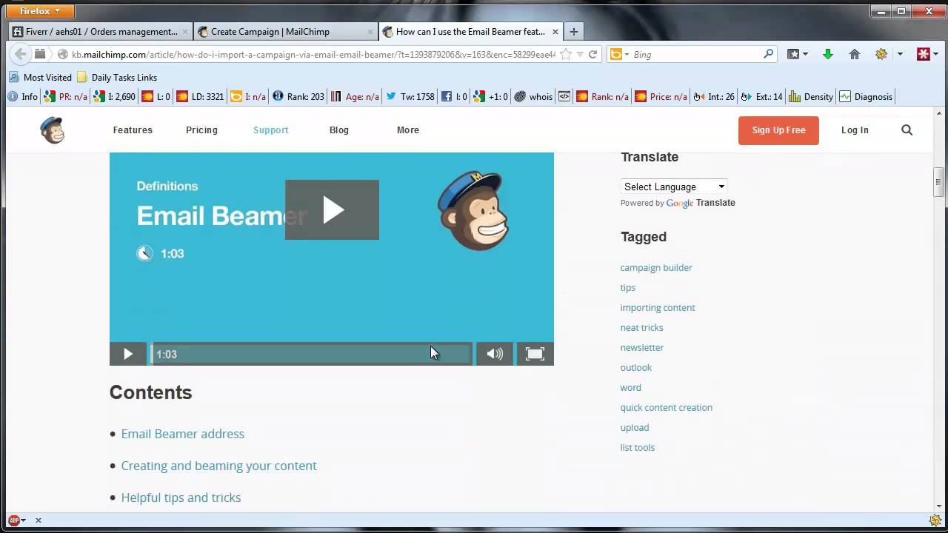
Task: Click the Price: n/a item
Action: pos(661,96)
